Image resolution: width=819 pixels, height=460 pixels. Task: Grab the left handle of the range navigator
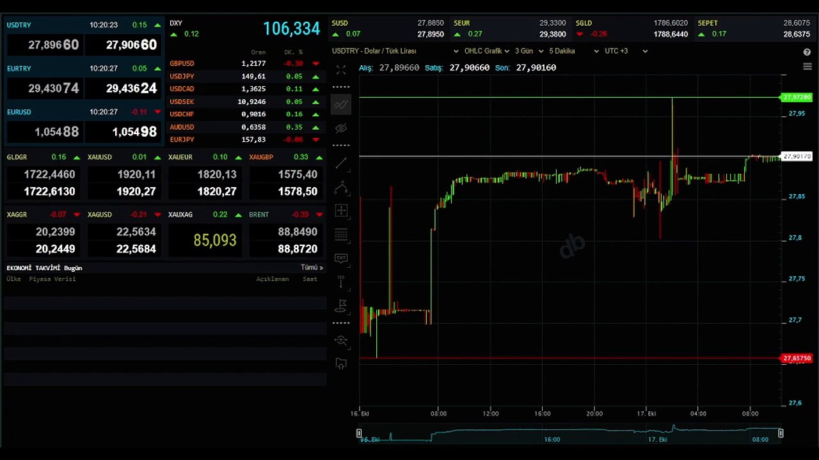point(359,433)
